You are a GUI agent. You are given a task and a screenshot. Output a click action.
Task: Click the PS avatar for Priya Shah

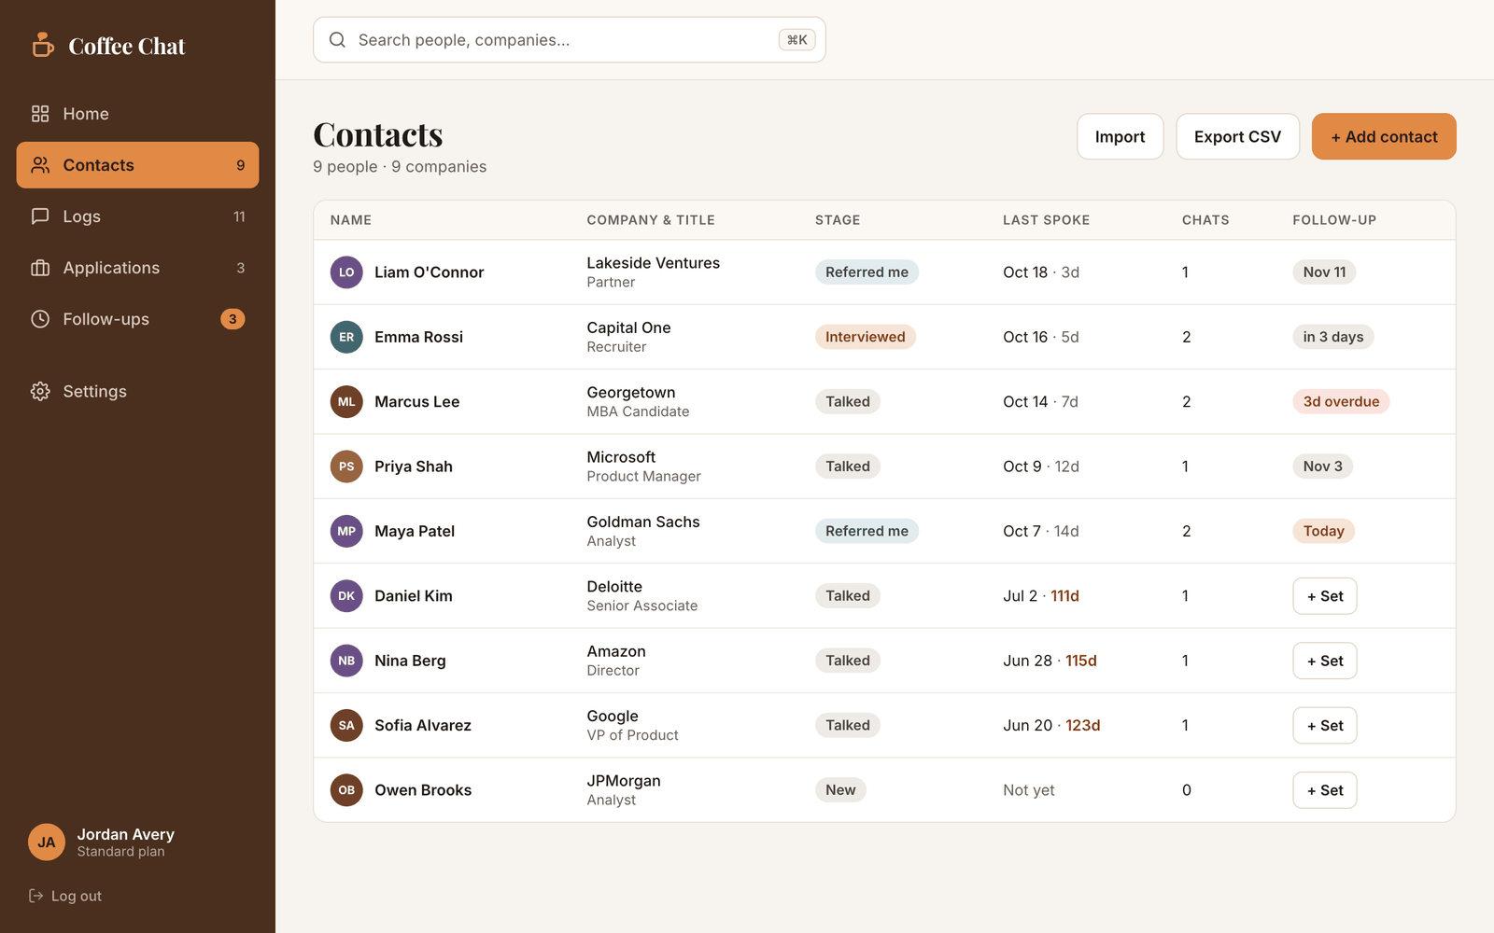346,466
